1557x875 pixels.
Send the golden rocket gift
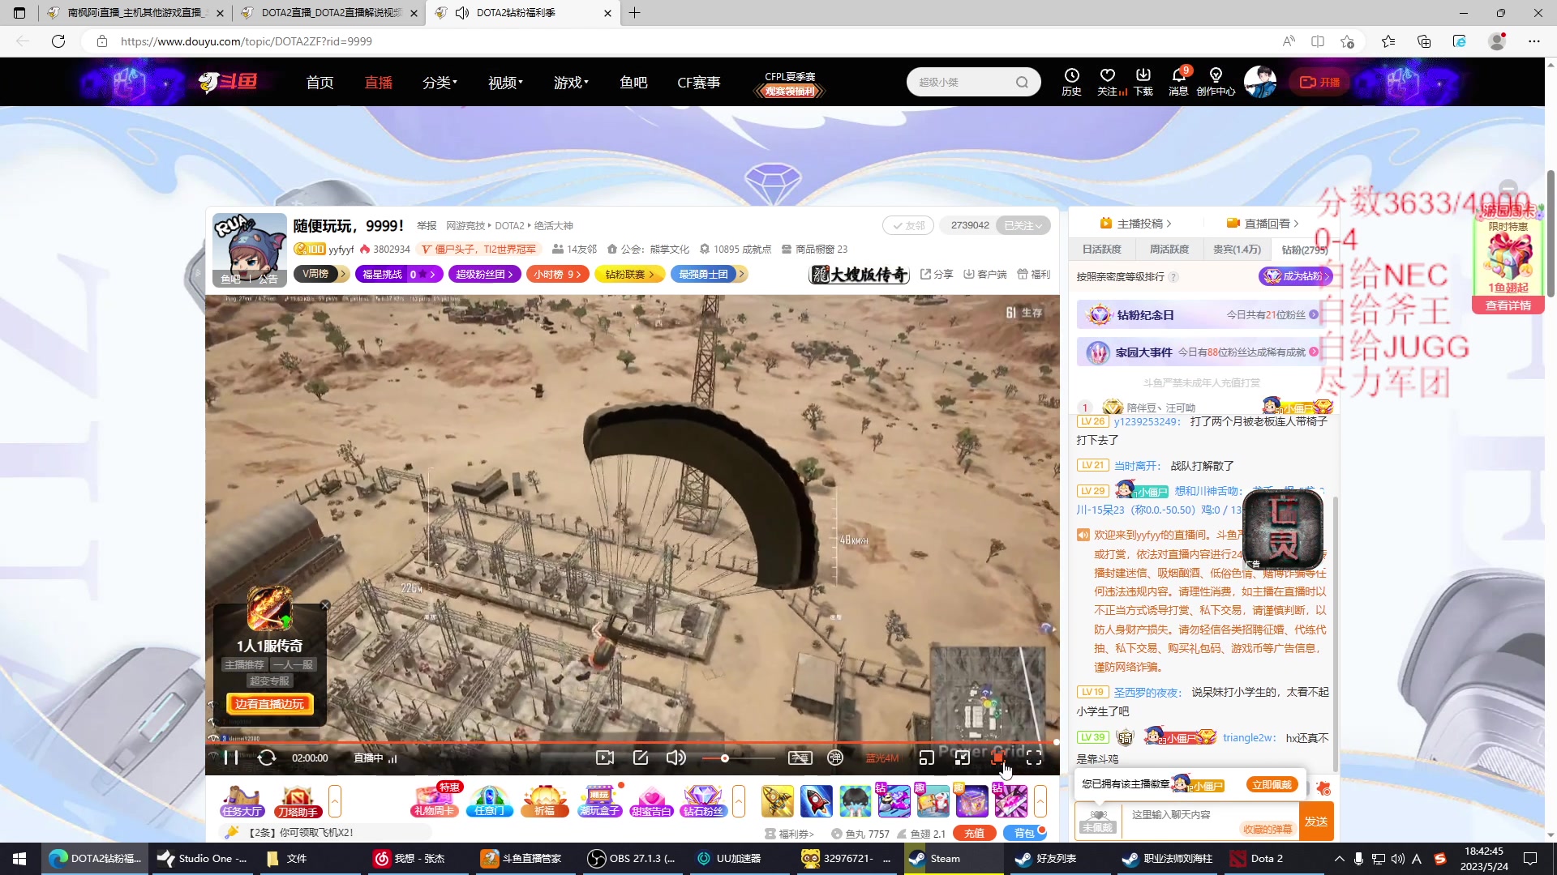click(x=777, y=801)
